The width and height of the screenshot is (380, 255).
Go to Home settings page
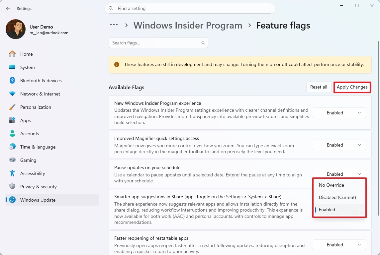pos(52,54)
